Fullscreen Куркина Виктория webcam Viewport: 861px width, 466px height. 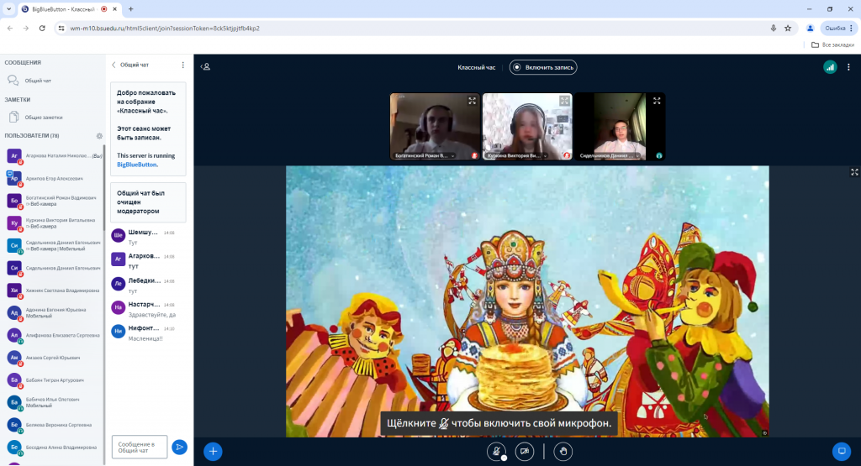tap(564, 101)
